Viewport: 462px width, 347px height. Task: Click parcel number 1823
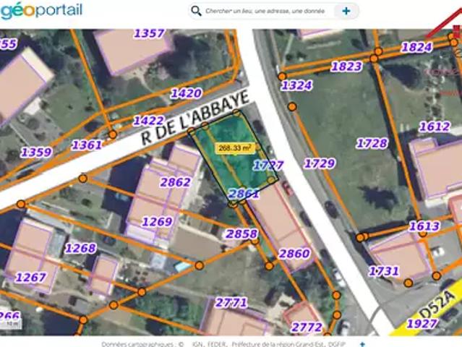pos(346,67)
